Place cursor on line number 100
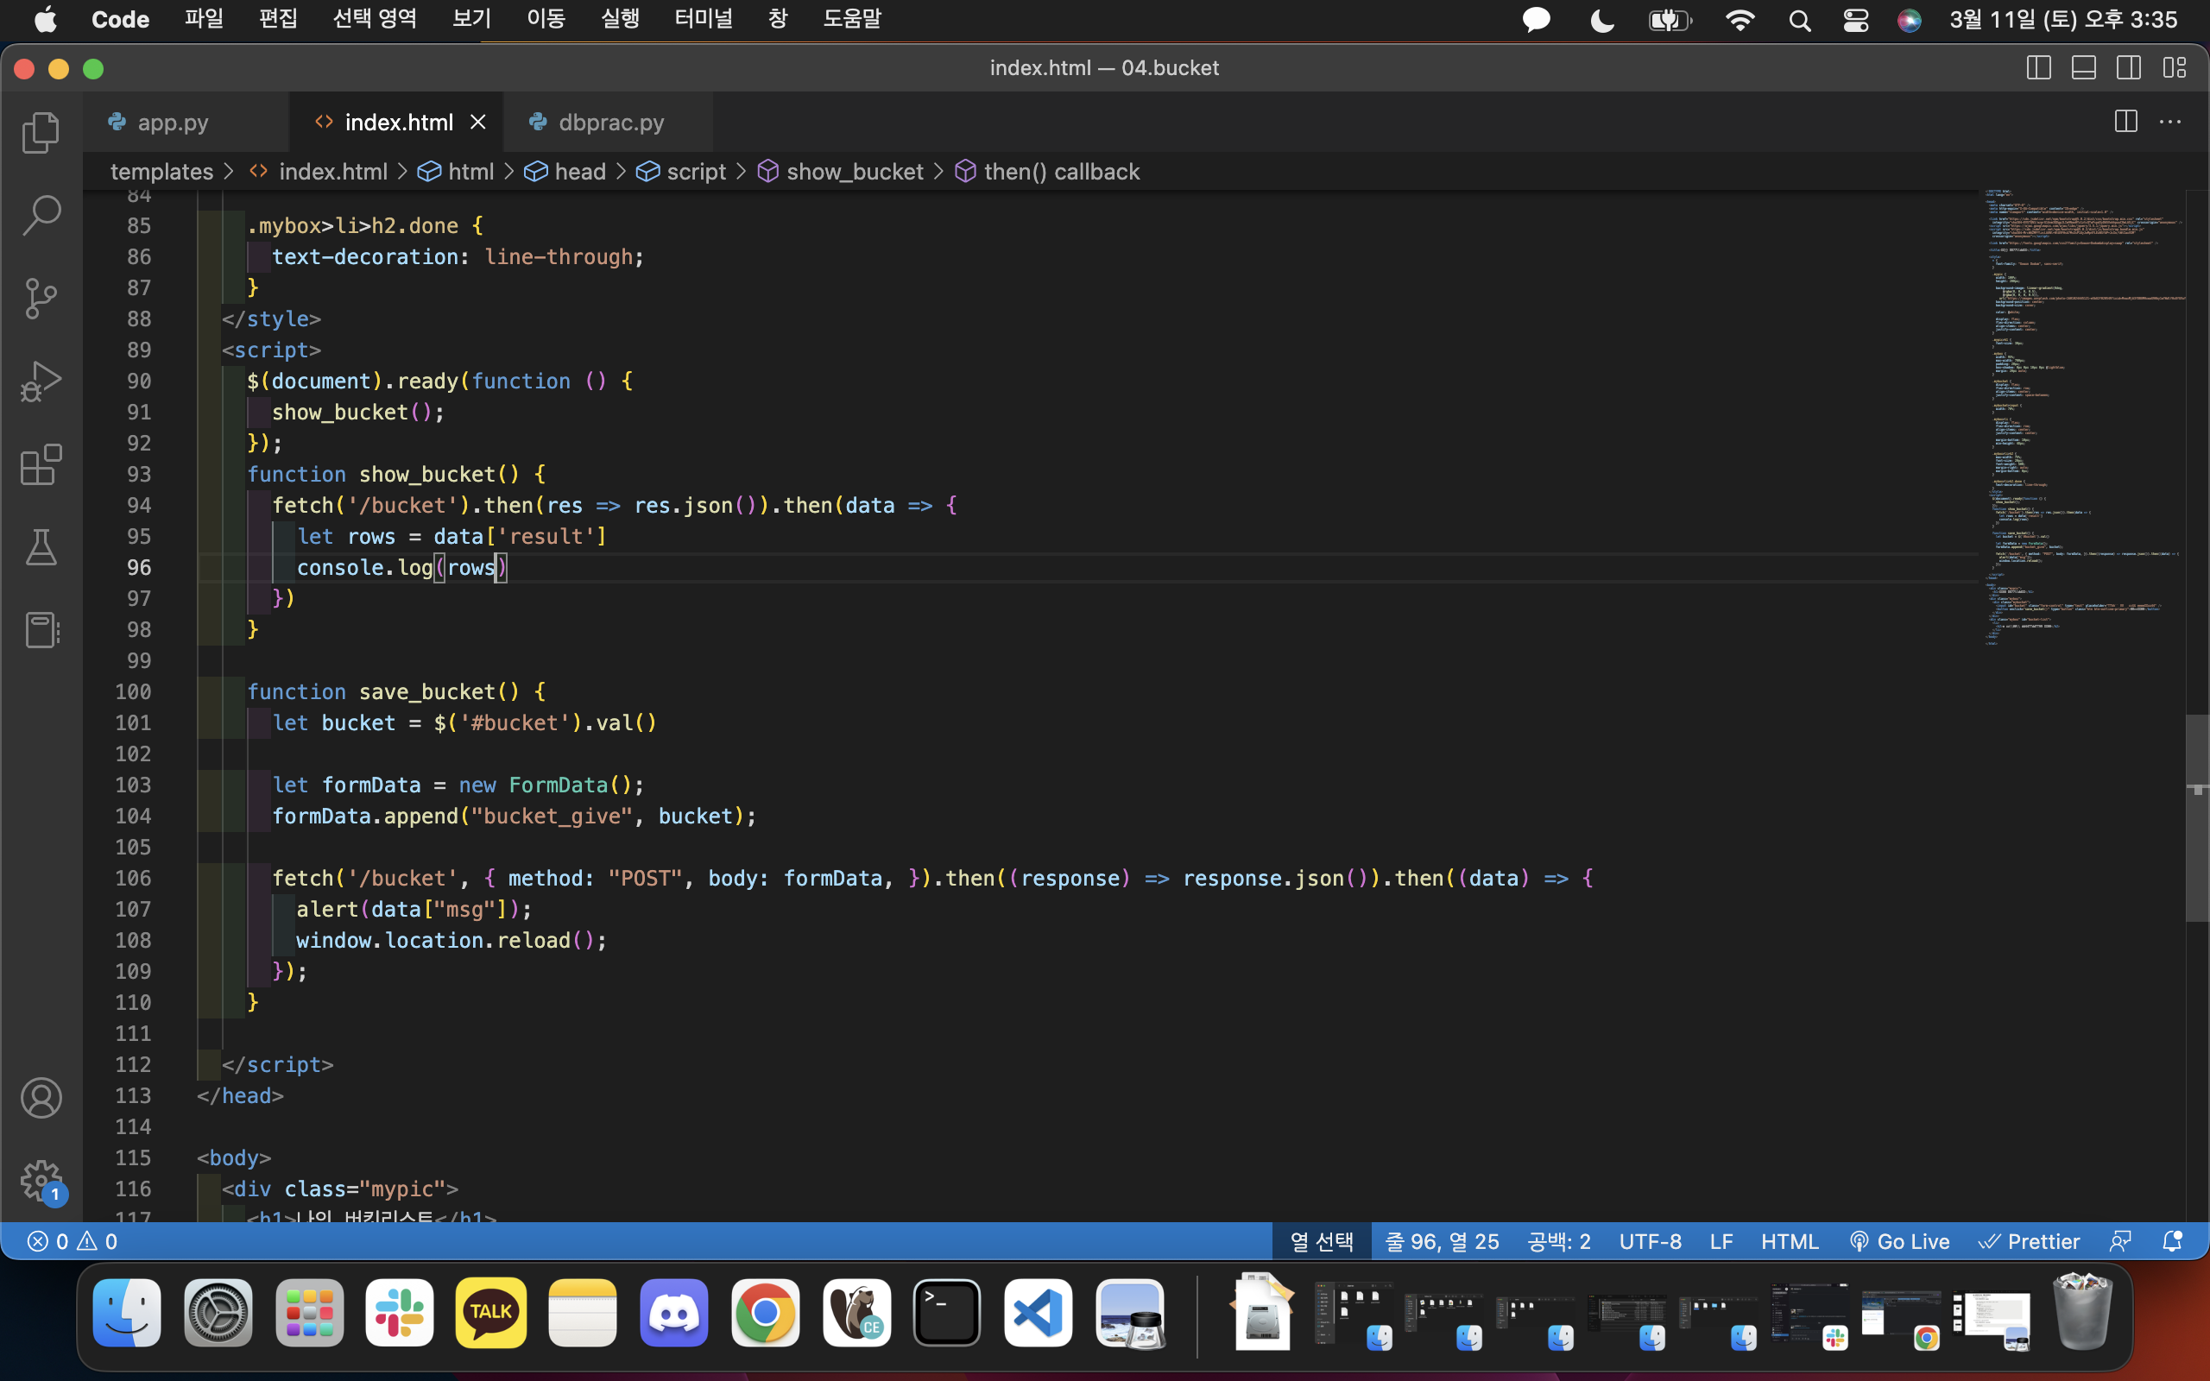The image size is (2210, 1381). coord(133,691)
